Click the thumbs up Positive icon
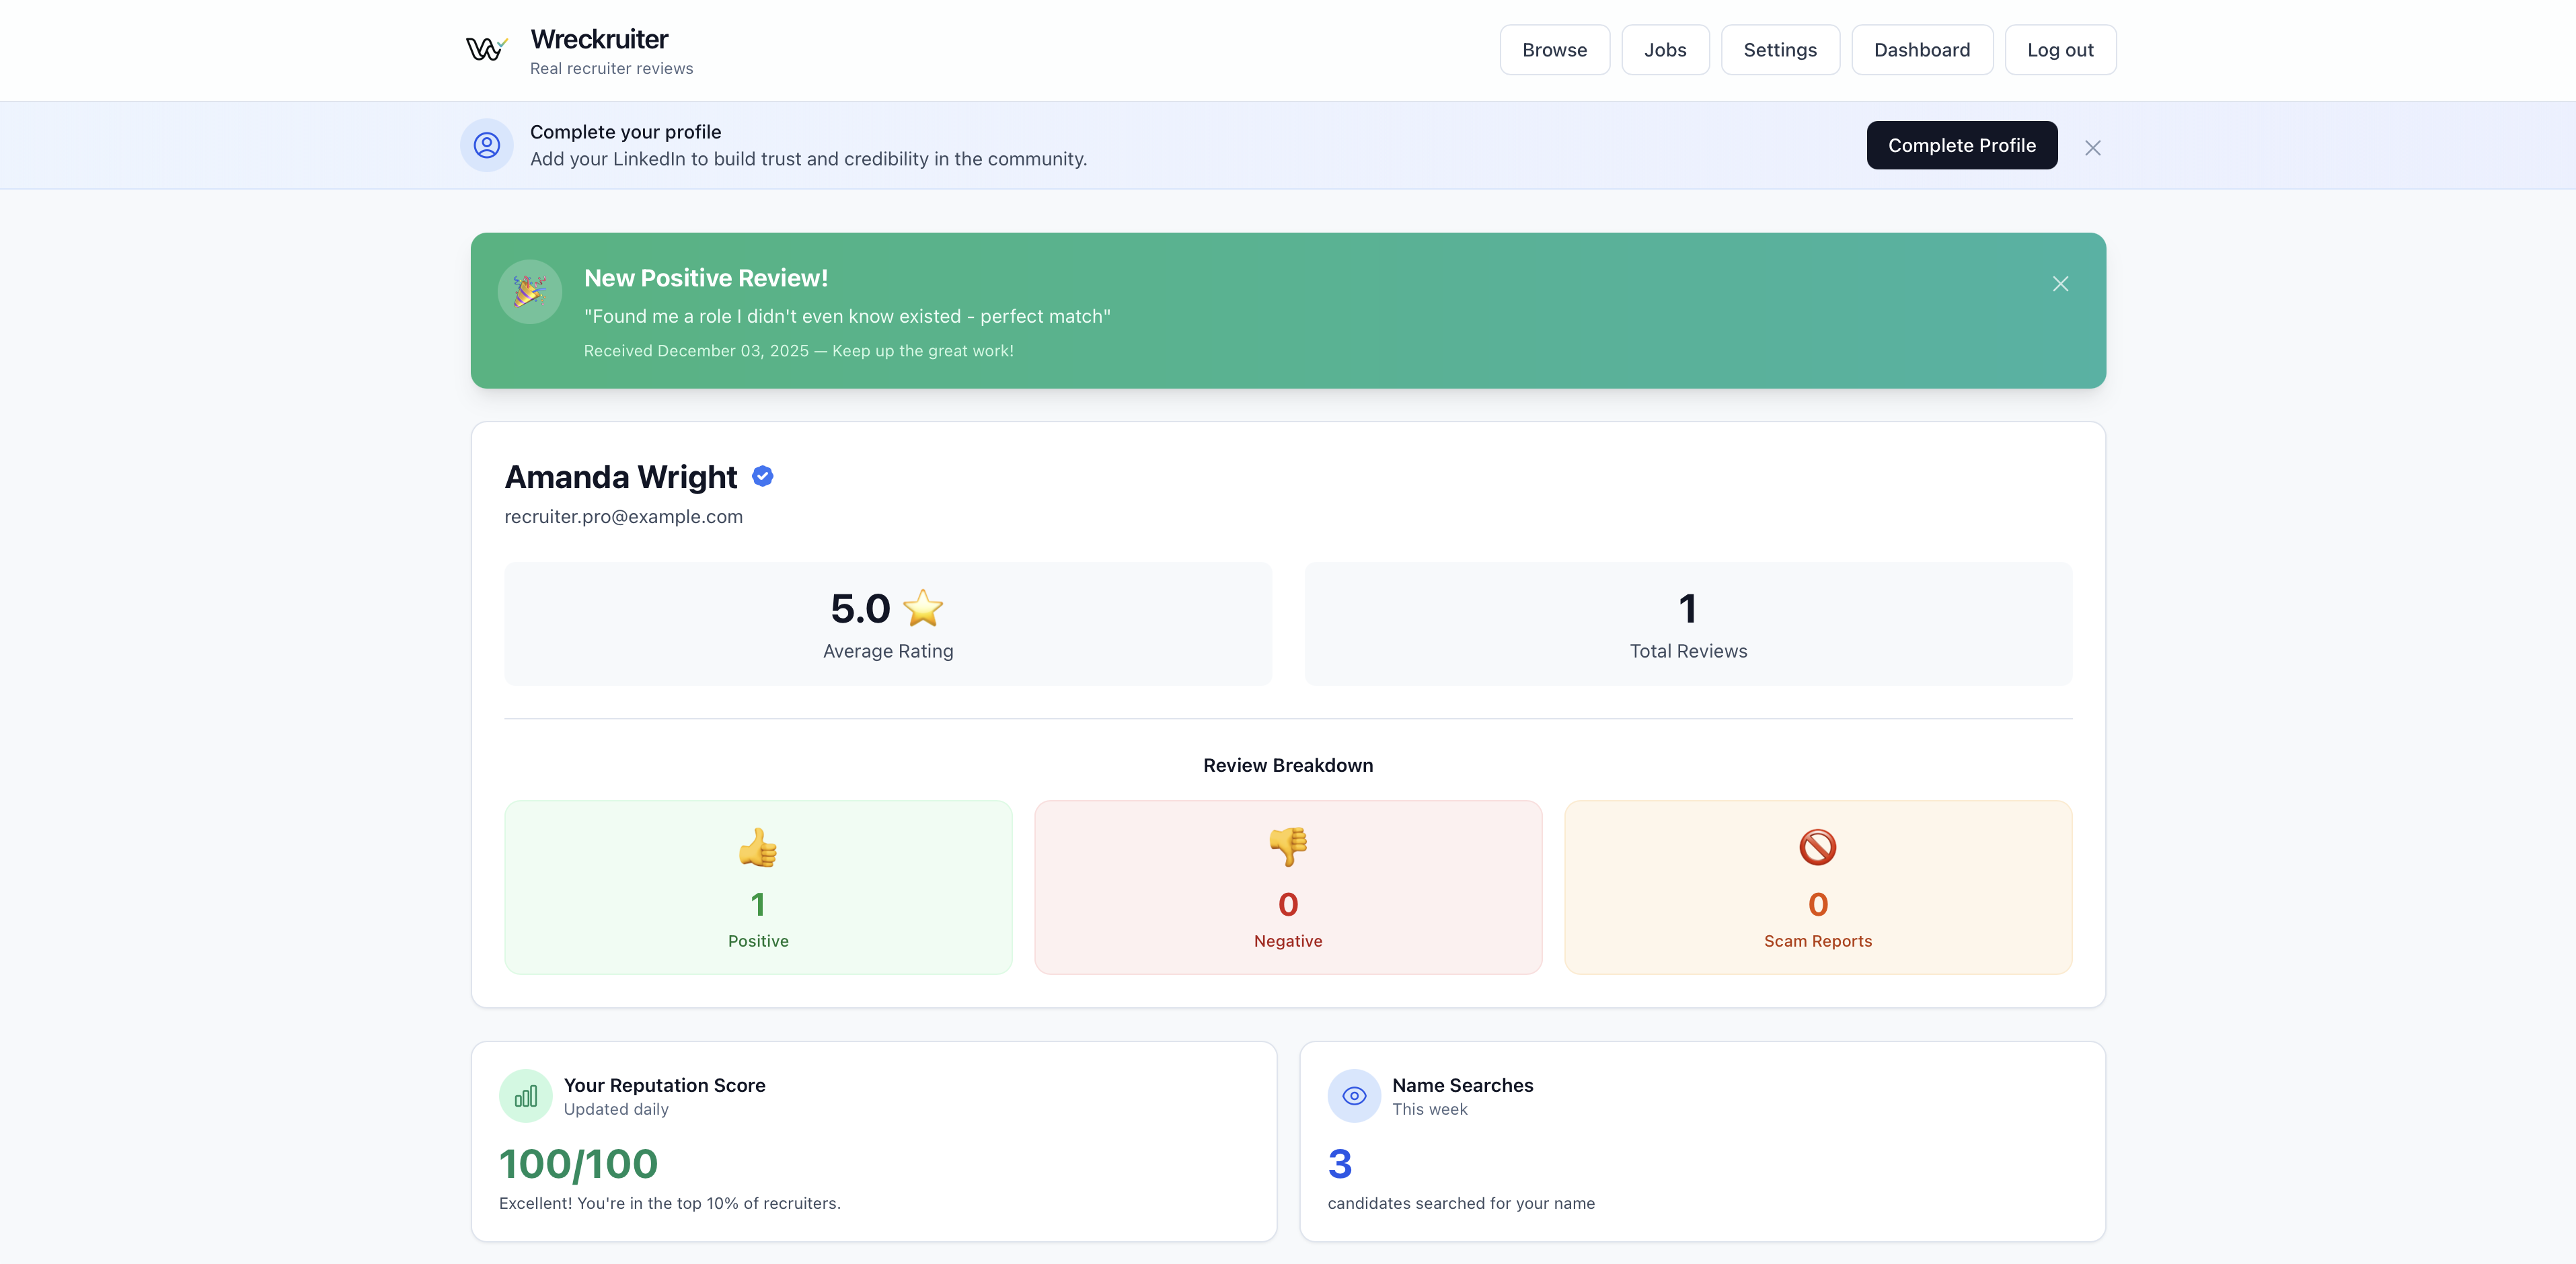This screenshot has width=2576, height=1264. [758, 848]
